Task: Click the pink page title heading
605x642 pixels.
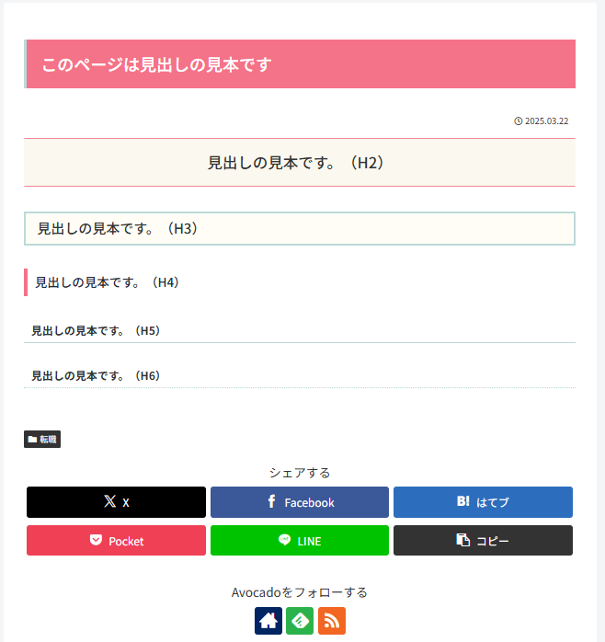Action: (x=156, y=64)
